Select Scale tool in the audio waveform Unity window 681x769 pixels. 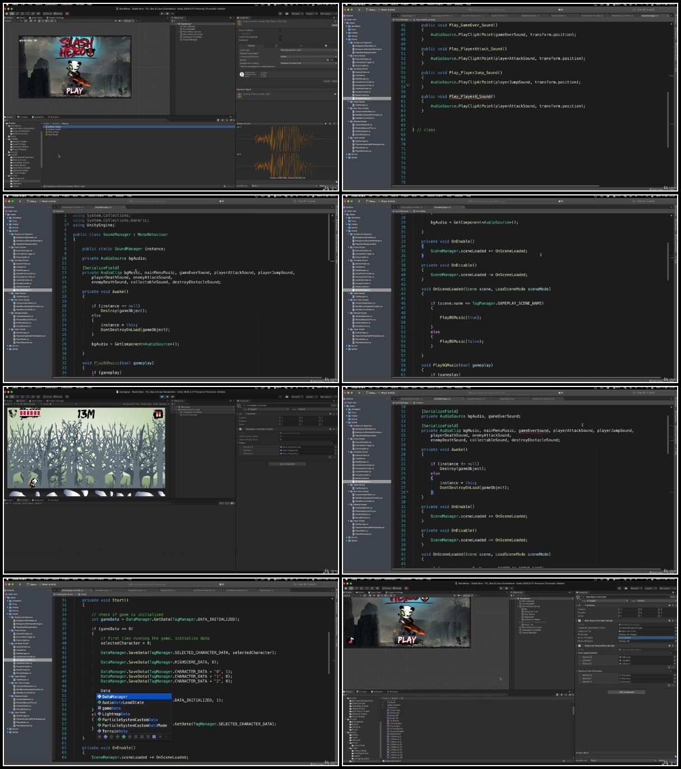pos(22,13)
